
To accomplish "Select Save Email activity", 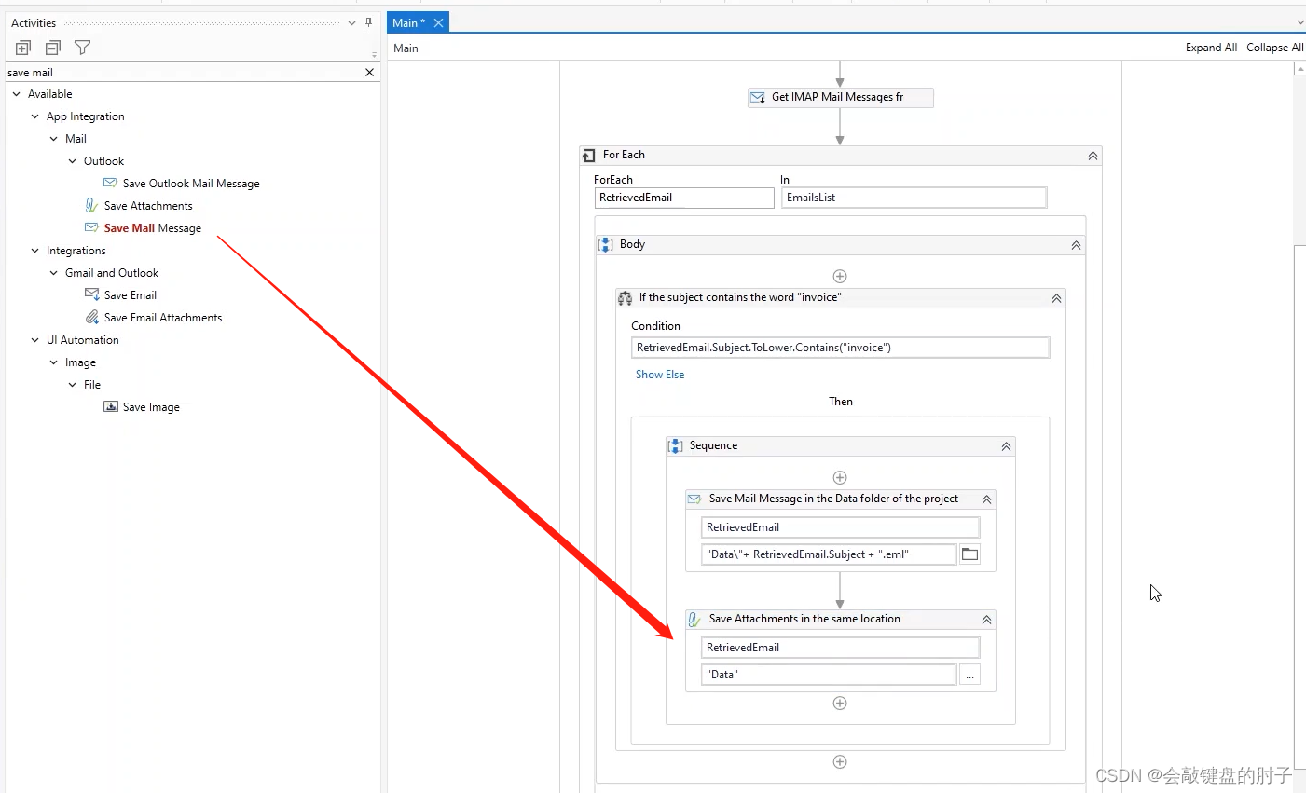I will tap(131, 295).
